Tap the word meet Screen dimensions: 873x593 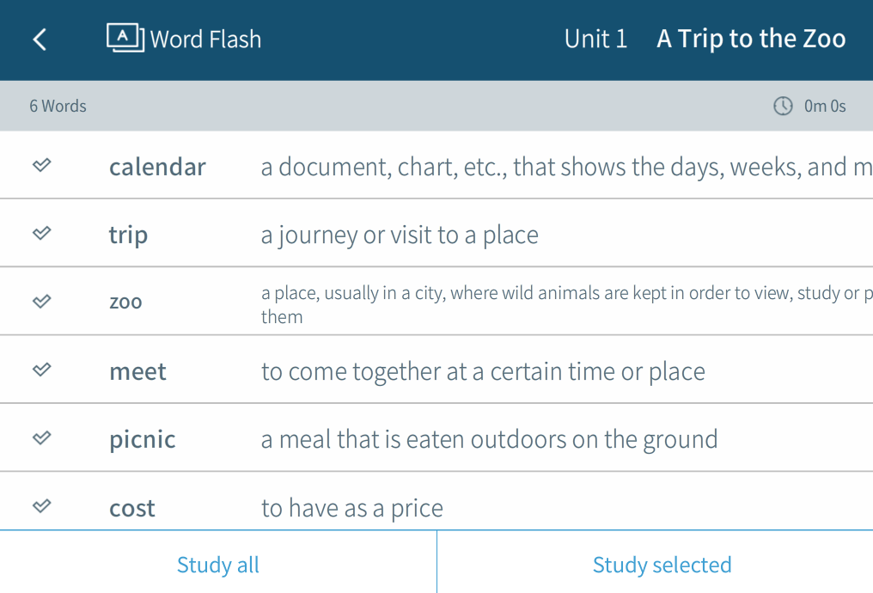pyautogui.click(x=137, y=372)
